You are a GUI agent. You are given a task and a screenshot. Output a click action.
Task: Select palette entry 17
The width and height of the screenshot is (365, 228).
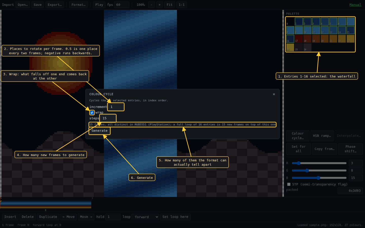coord(299,39)
